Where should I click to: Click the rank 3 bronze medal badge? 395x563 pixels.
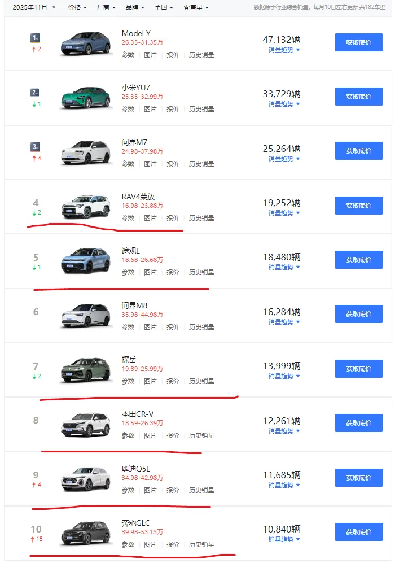36,147
